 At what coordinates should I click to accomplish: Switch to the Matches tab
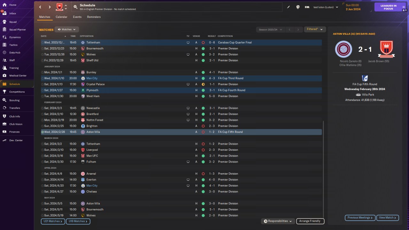pos(44,17)
